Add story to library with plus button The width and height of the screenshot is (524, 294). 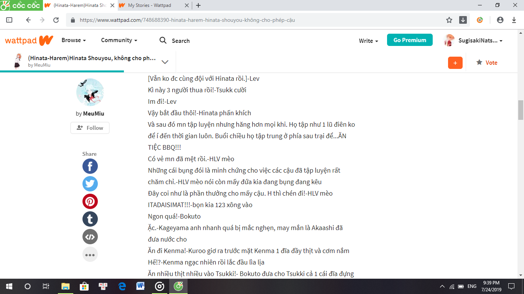point(455,63)
